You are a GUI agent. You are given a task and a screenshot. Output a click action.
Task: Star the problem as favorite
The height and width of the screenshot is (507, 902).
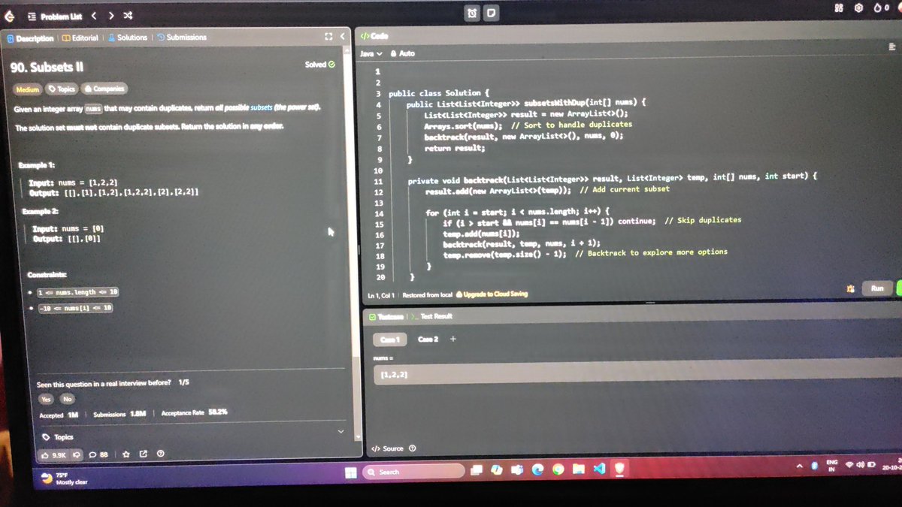126,454
